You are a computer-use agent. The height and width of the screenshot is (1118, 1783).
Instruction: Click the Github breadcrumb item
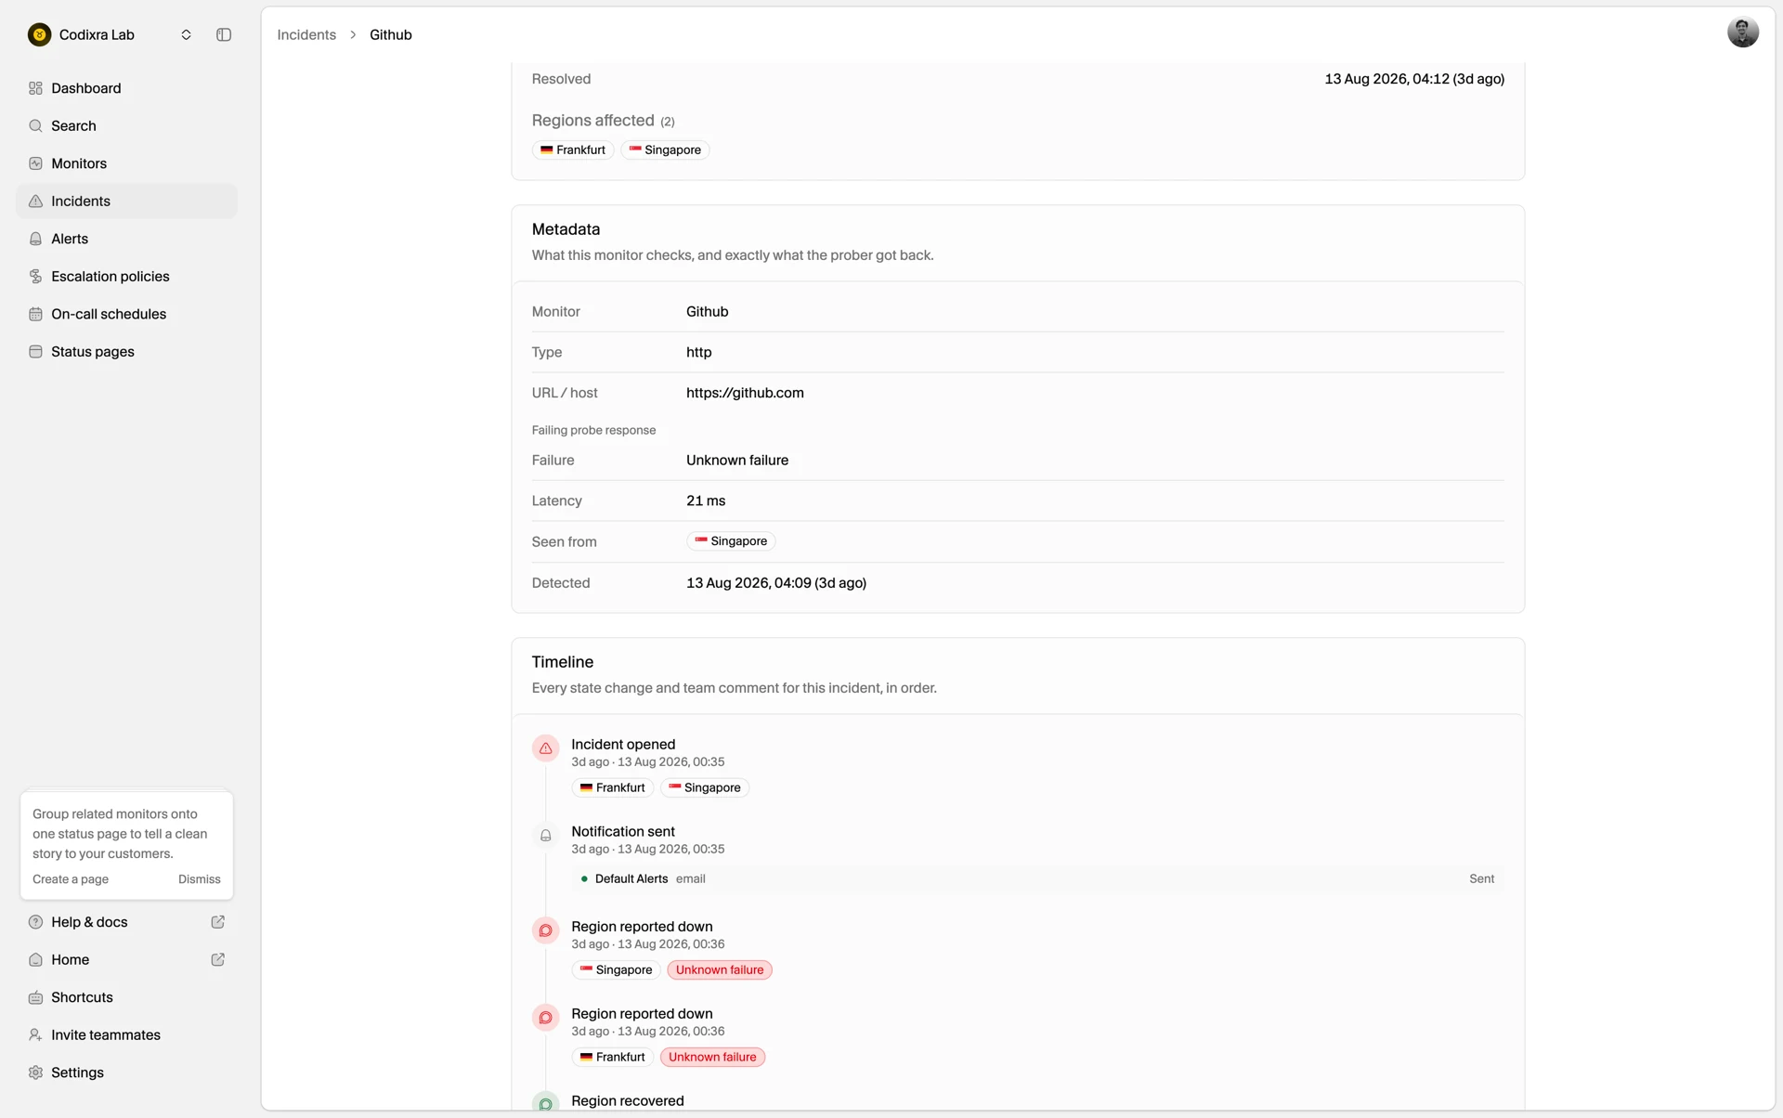[x=391, y=34]
